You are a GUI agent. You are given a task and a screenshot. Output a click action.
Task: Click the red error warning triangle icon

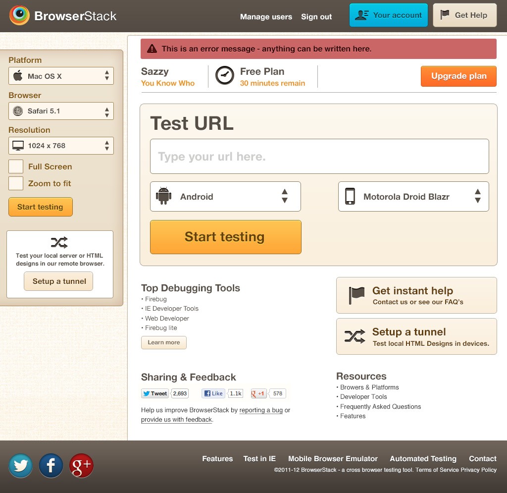pos(152,49)
